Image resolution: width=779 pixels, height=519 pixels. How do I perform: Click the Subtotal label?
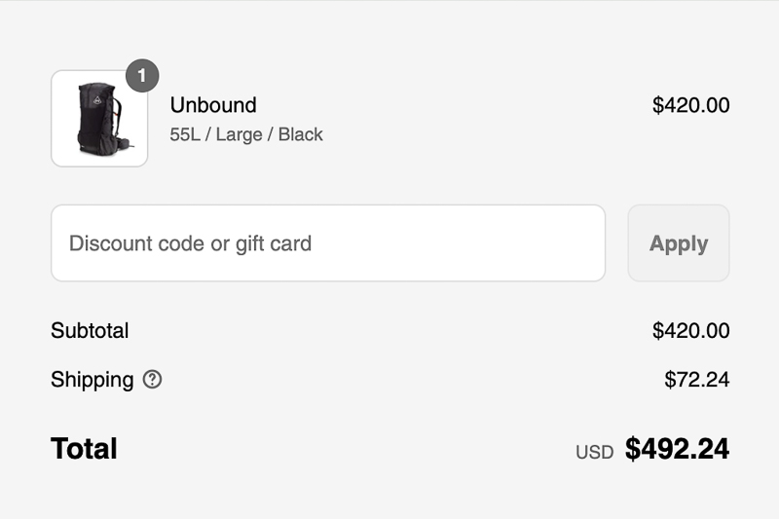tap(90, 331)
